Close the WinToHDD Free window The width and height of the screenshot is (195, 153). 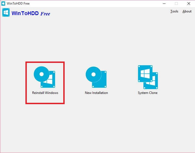point(189,4)
